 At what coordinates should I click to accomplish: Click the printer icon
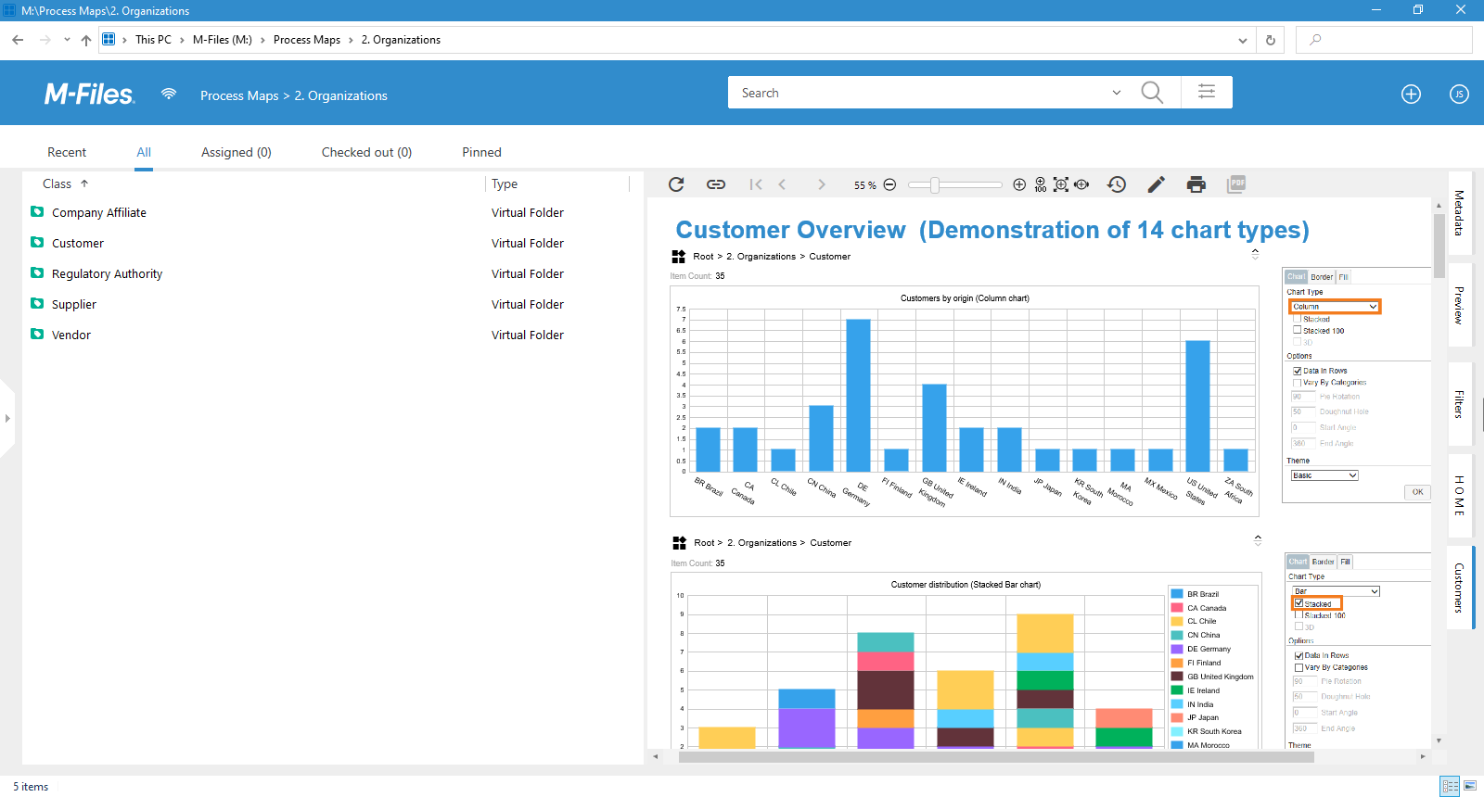tap(1196, 184)
